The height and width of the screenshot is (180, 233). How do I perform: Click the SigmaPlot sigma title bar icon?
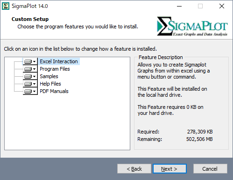point(6,6)
